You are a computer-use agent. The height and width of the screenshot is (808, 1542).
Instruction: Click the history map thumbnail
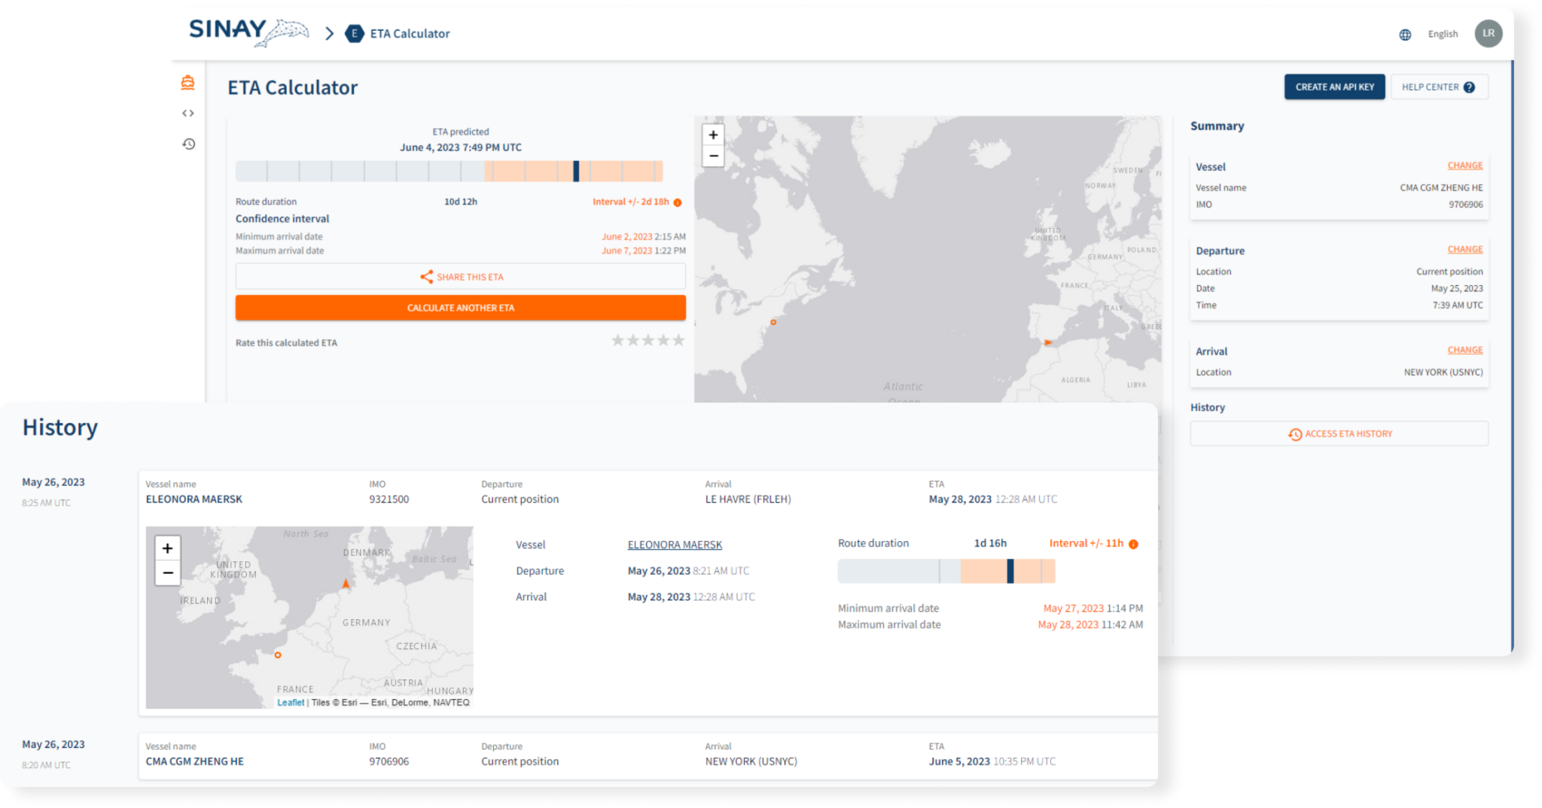[309, 618]
